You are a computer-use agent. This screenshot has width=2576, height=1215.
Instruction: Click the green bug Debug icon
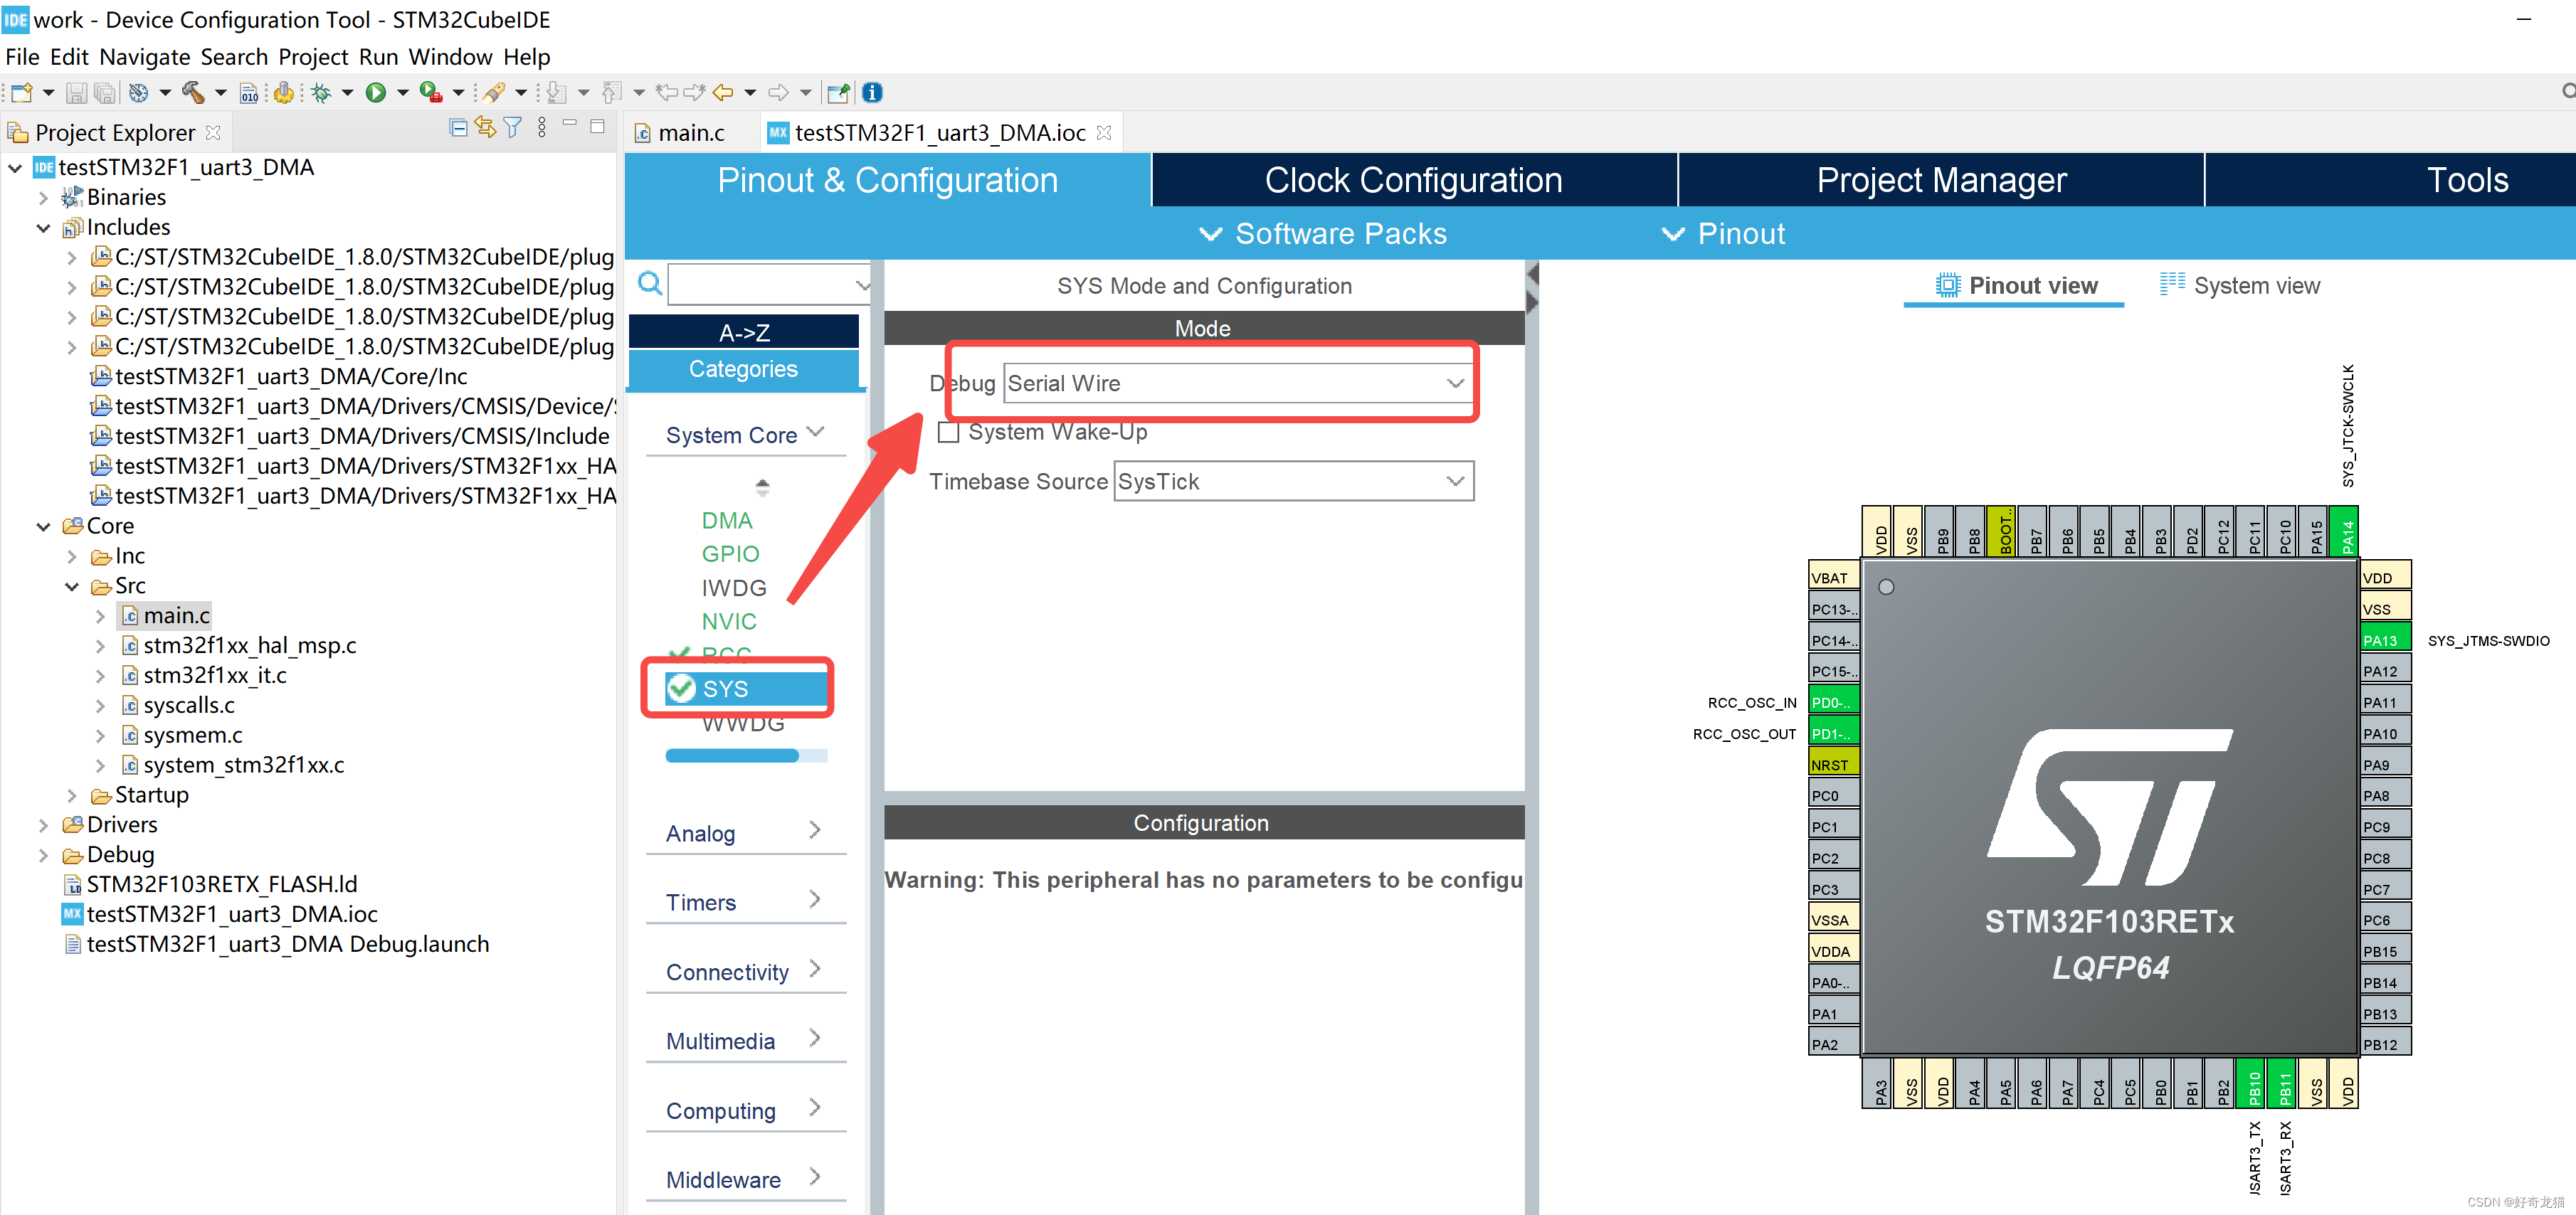pyautogui.click(x=321, y=93)
